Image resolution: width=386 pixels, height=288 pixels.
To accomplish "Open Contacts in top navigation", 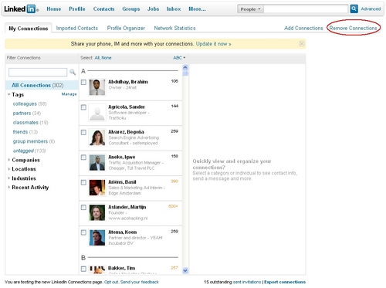I will (103, 9).
